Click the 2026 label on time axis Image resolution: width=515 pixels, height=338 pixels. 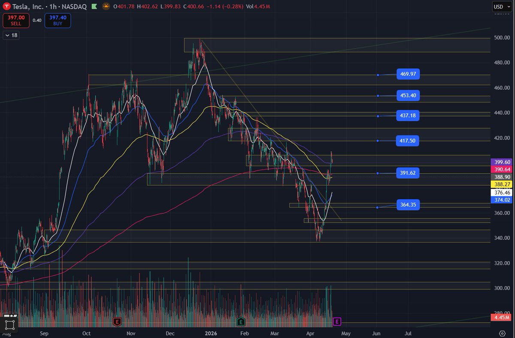tap(210, 333)
